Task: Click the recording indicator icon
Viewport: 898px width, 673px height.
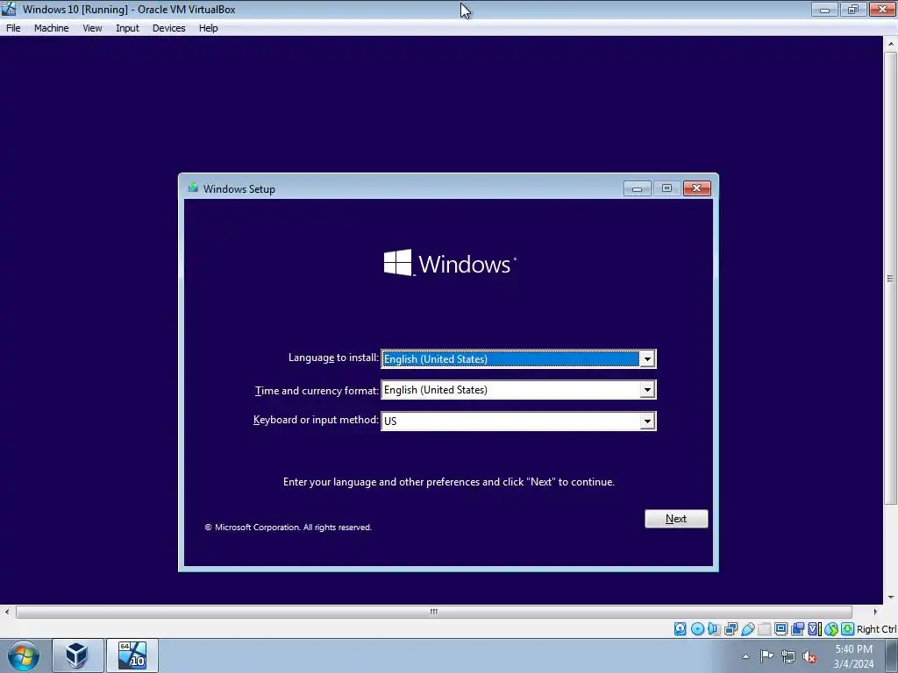Action: pyautogui.click(x=797, y=629)
